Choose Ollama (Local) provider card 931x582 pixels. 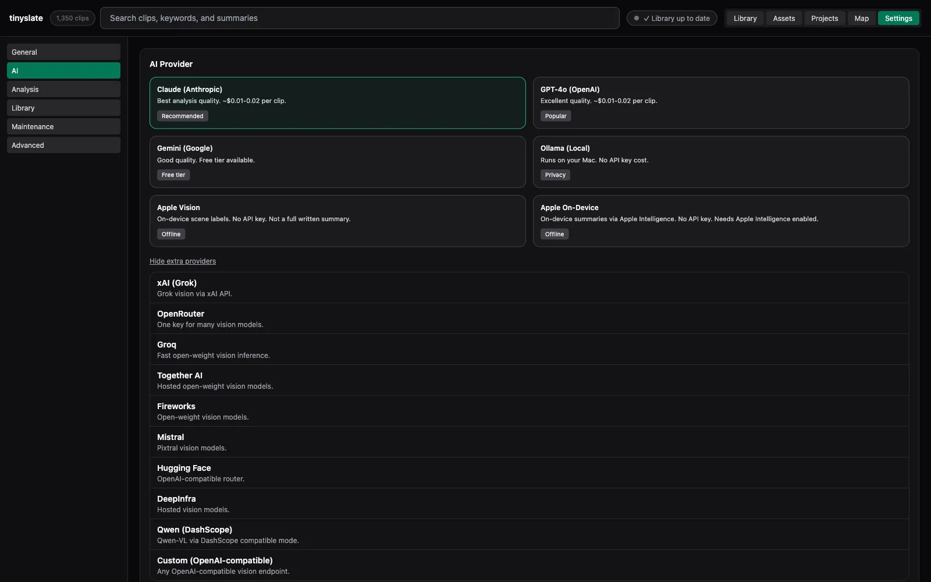pyautogui.click(x=721, y=162)
